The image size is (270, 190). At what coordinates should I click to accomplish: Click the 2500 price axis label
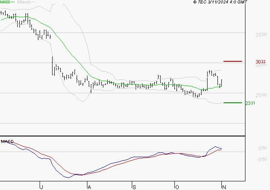(261, 95)
